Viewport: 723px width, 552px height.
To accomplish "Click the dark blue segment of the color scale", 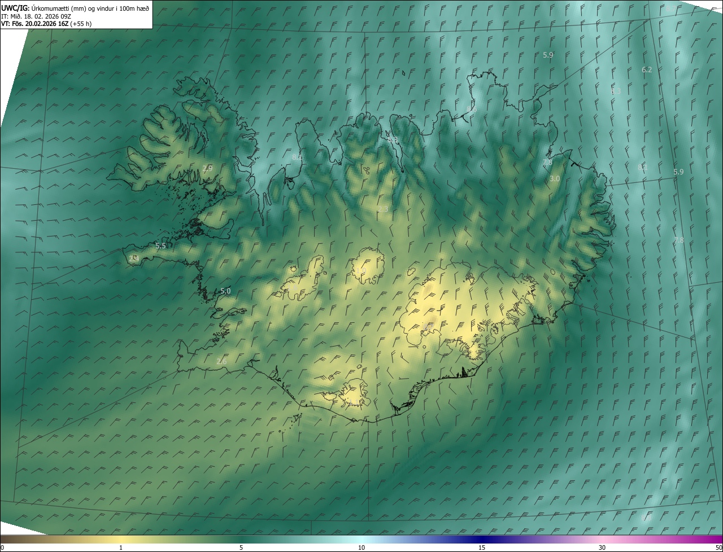I will 482,540.
